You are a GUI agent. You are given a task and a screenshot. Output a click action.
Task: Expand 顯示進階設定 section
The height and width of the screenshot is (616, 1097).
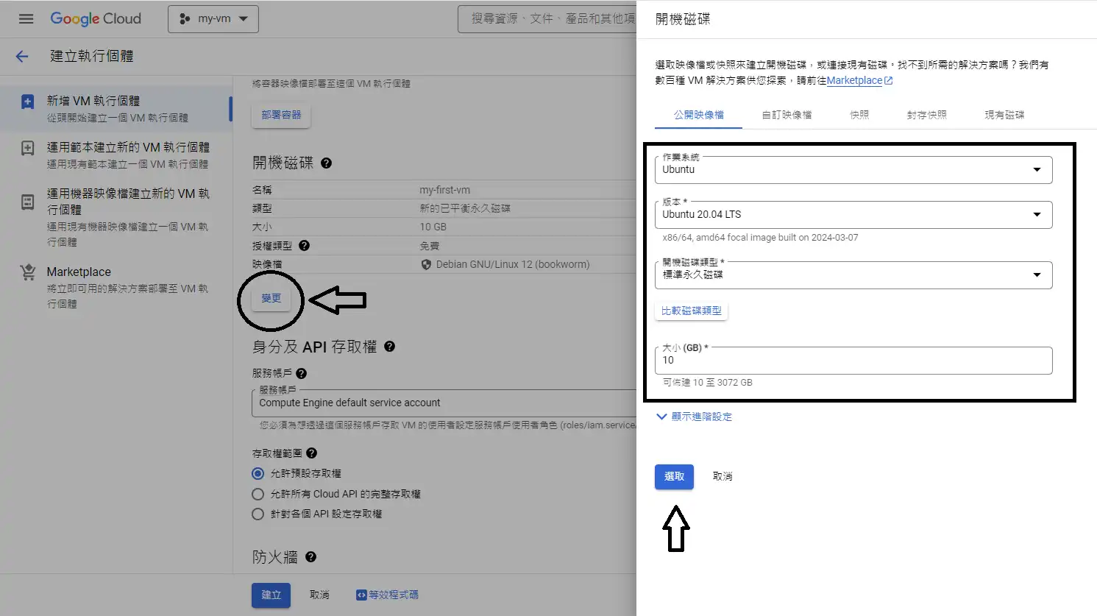click(x=694, y=417)
